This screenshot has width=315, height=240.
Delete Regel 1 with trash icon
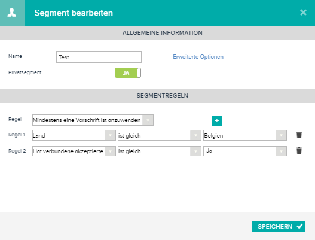[299, 135]
